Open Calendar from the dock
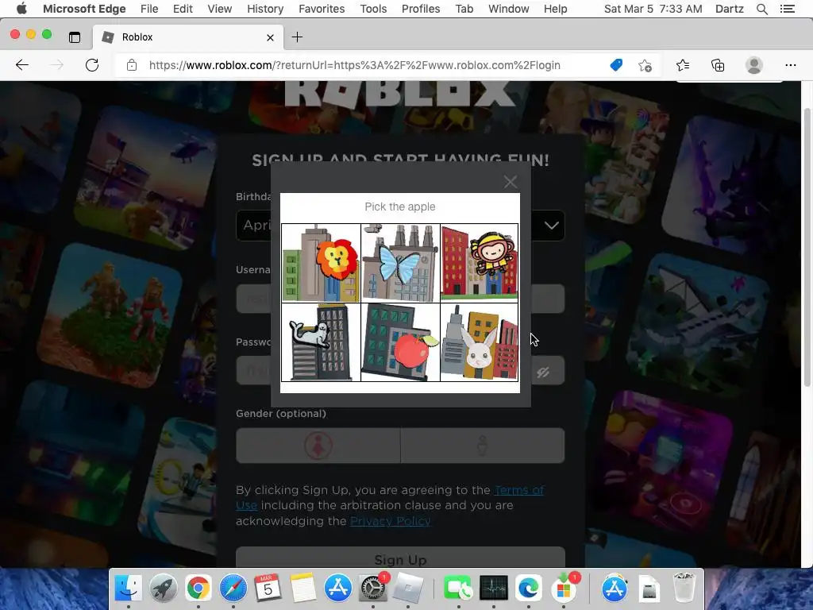813x610 pixels. [x=268, y=589]
